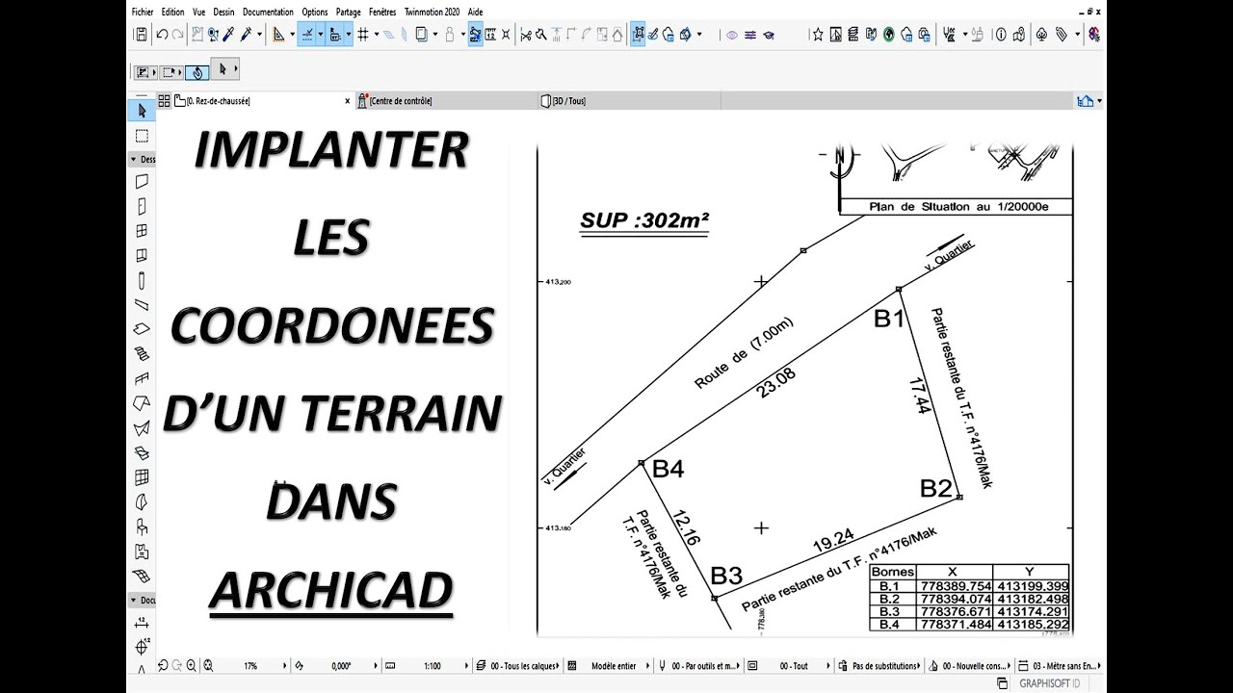The image size is (1233, 693).
Task: Select the Shell tool
Action: coord(142,428)
